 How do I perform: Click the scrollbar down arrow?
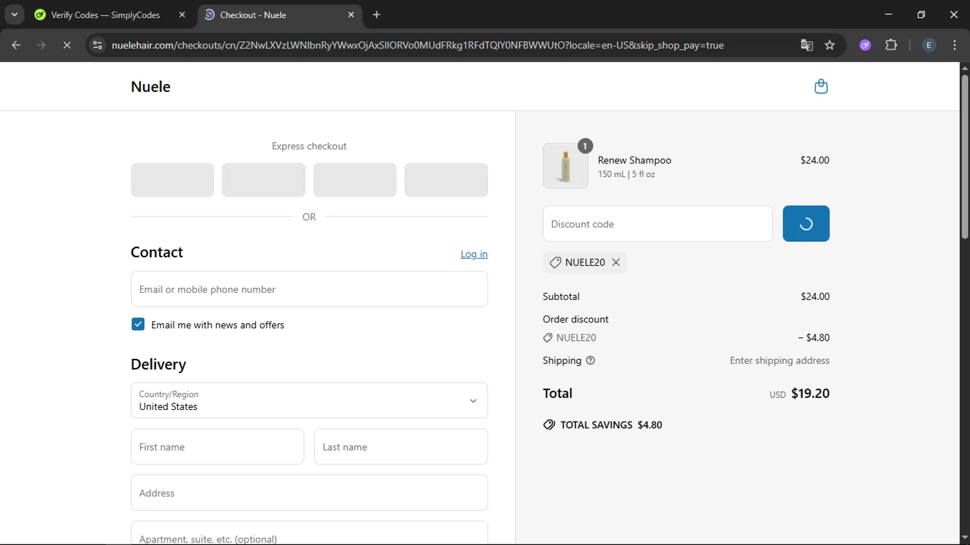click(x=965, y=538)
